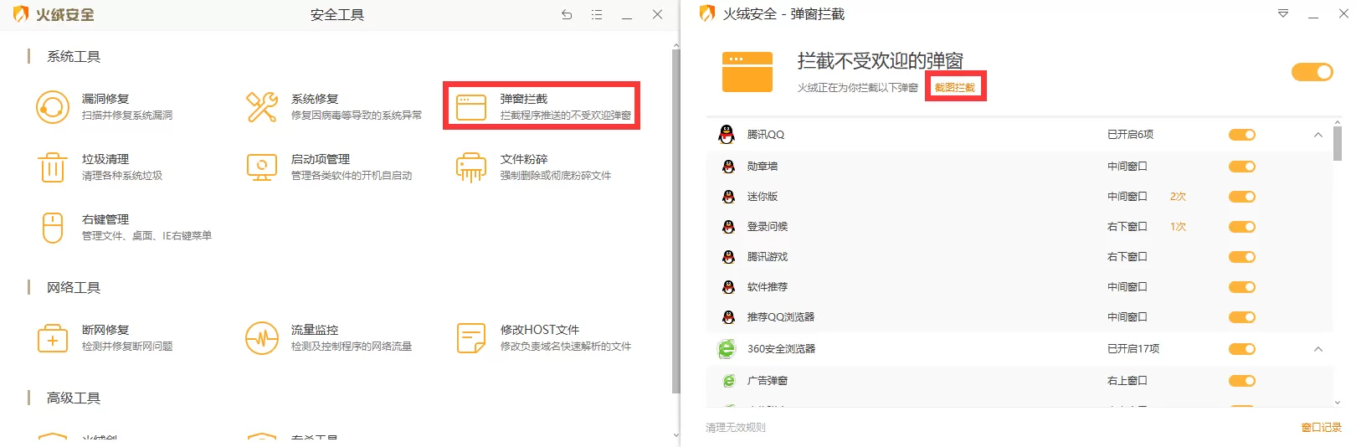
Task: Click the 文件粉碎 tool label
Action: tap(524, 159)
